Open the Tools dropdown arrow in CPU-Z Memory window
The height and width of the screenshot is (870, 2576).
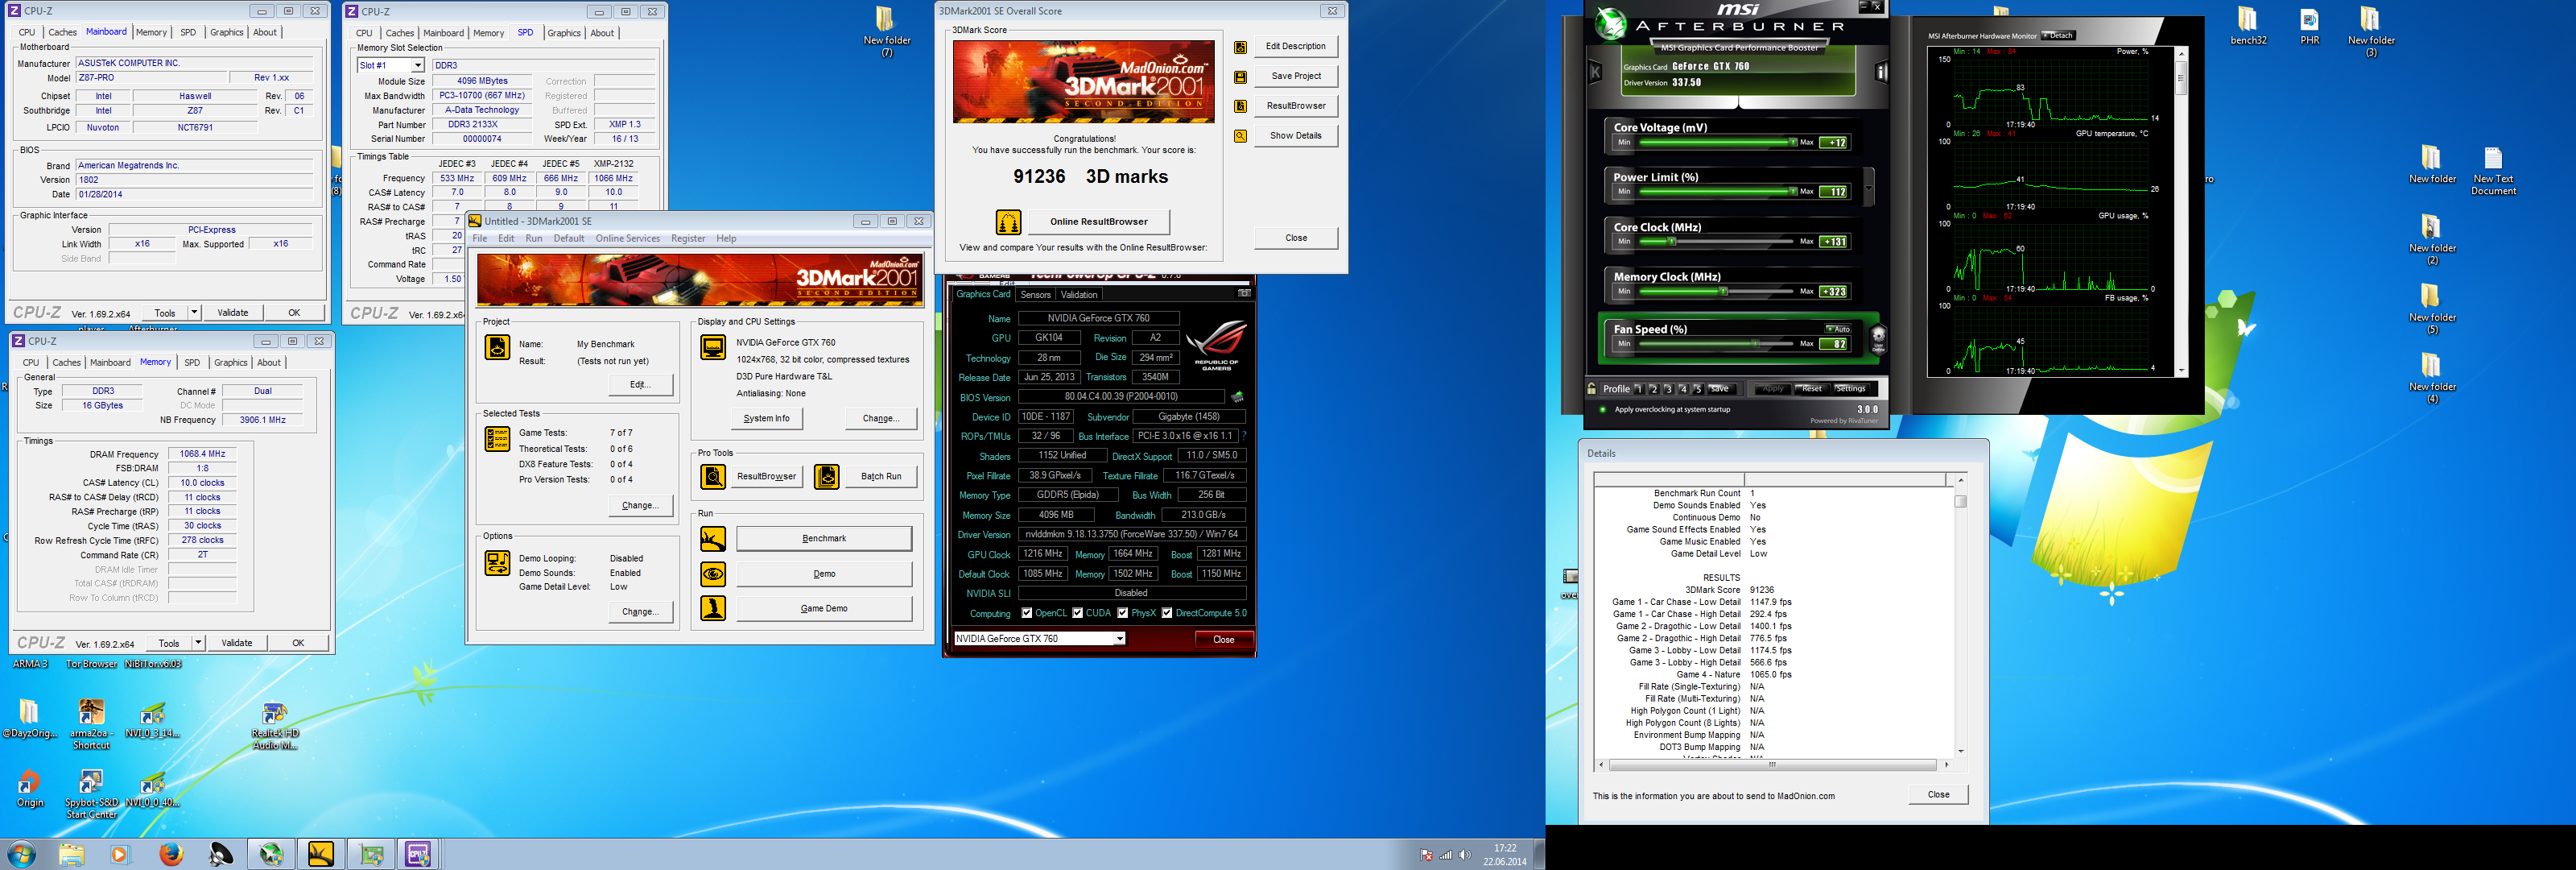point(198,643)
